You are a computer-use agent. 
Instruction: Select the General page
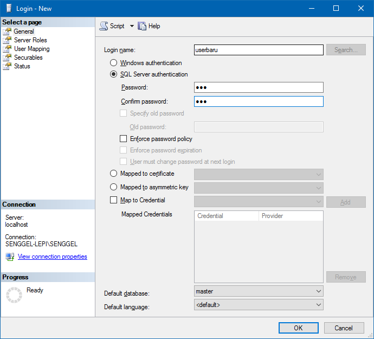pyautogui.click(x=24, y=31)
